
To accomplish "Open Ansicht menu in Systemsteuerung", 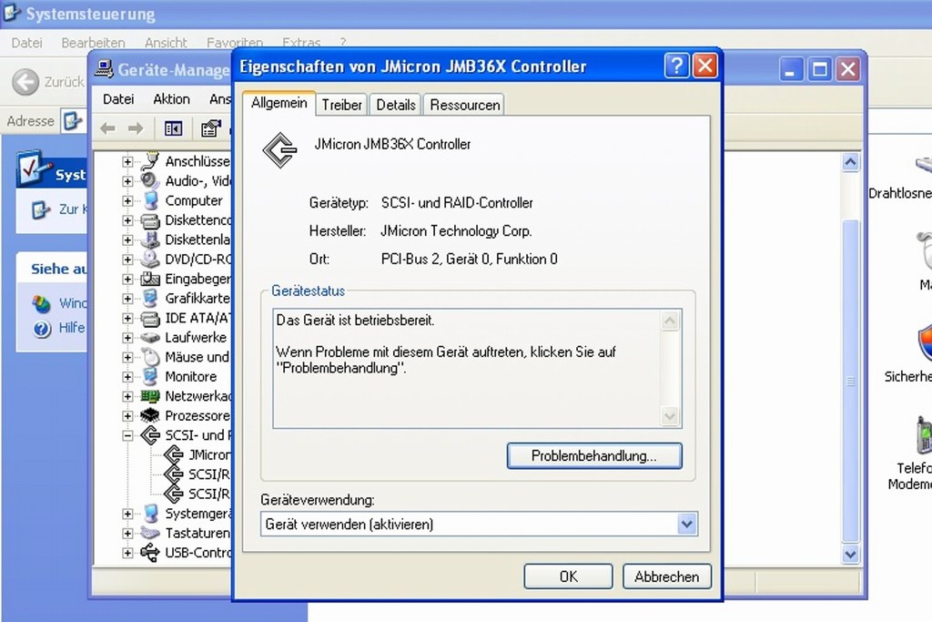I will (x=166, y=43).
